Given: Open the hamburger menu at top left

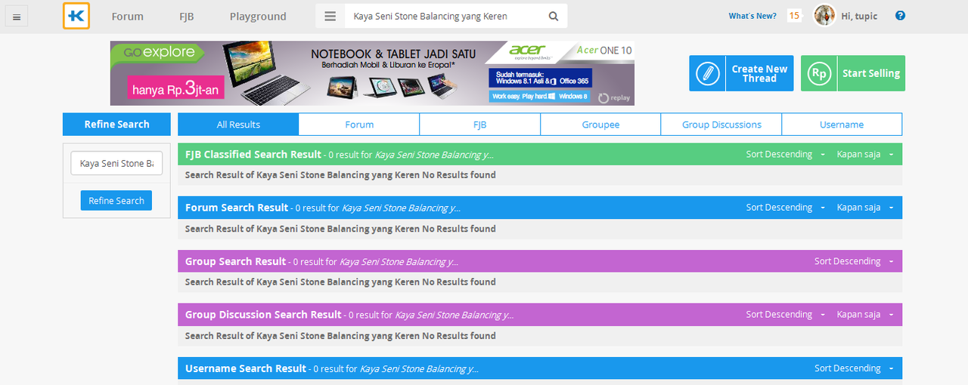Looking at the screenshot, I should point(17,17).
